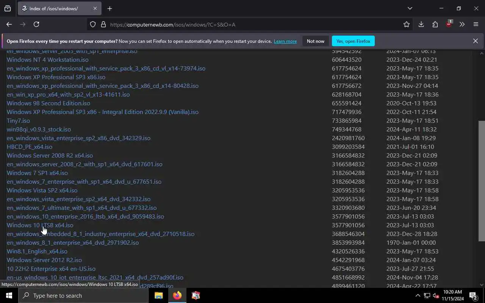Open win98qi_v0.9.3_stock.iso link
Screen dimensions: 485x303
[x=39, y=129]
